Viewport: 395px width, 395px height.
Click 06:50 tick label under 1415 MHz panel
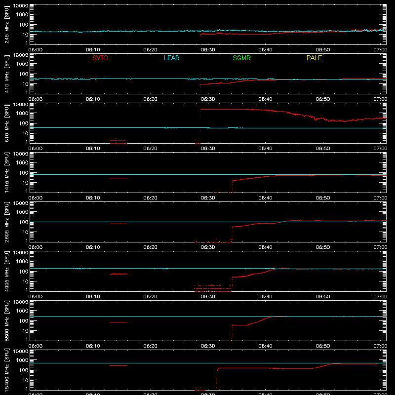pyautogui.click(x=323, y=198)
